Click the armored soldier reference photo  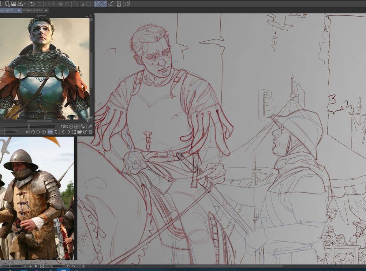pyautogui.click(x=37, y=198)
